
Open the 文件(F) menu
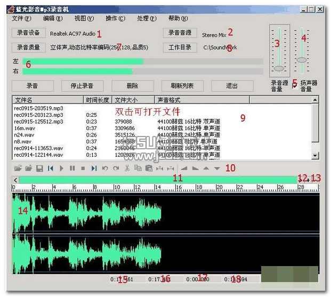(x=21, y=19)
